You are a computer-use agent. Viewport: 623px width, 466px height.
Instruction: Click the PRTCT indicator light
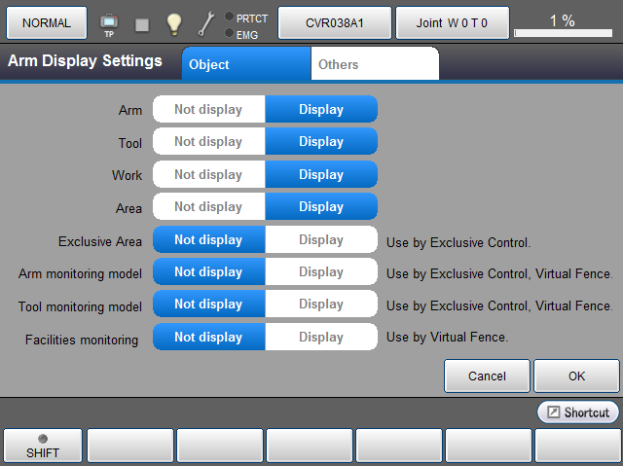(x=229, y=18)
